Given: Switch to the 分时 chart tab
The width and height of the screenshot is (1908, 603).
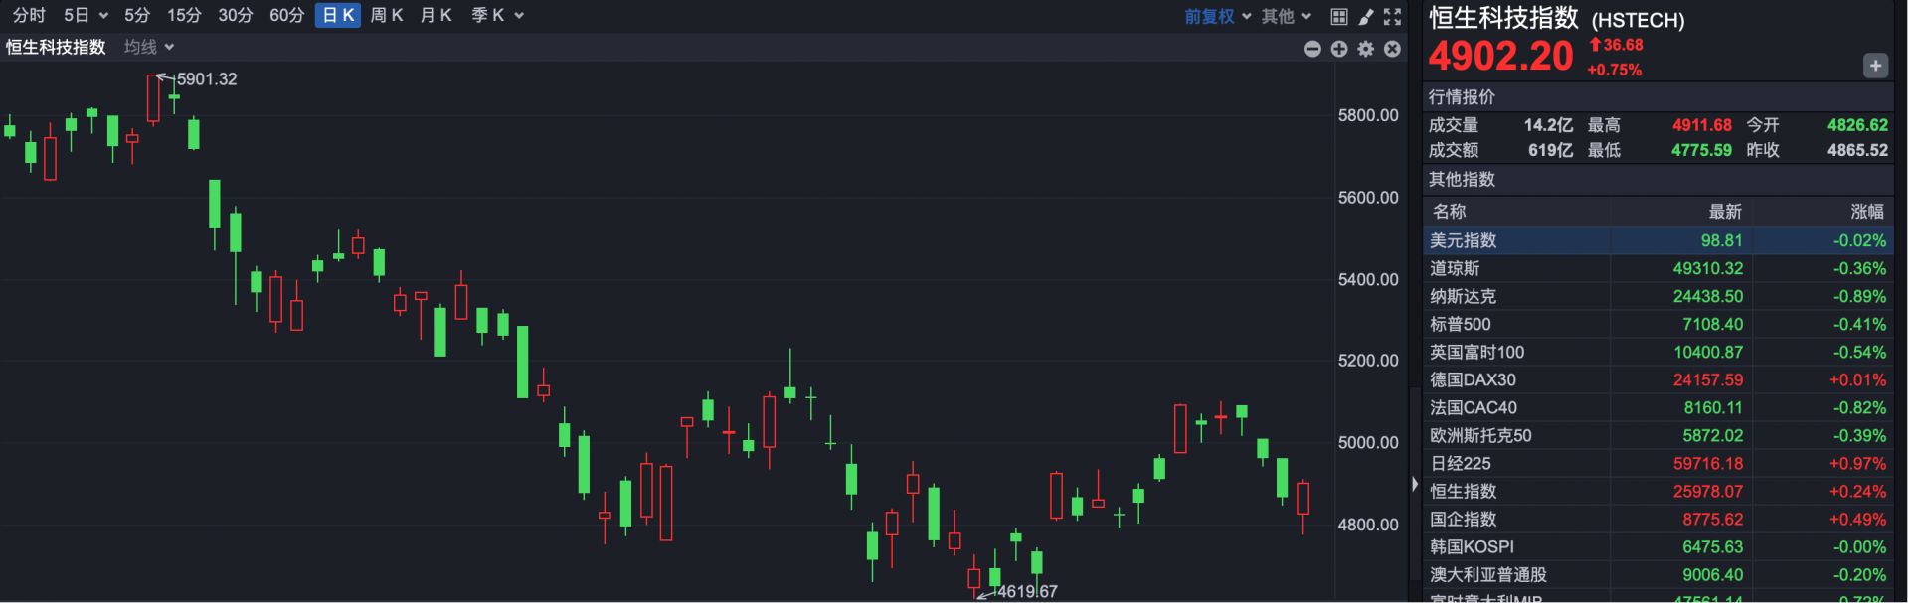Looking at the screenshot, I should 29,15.
